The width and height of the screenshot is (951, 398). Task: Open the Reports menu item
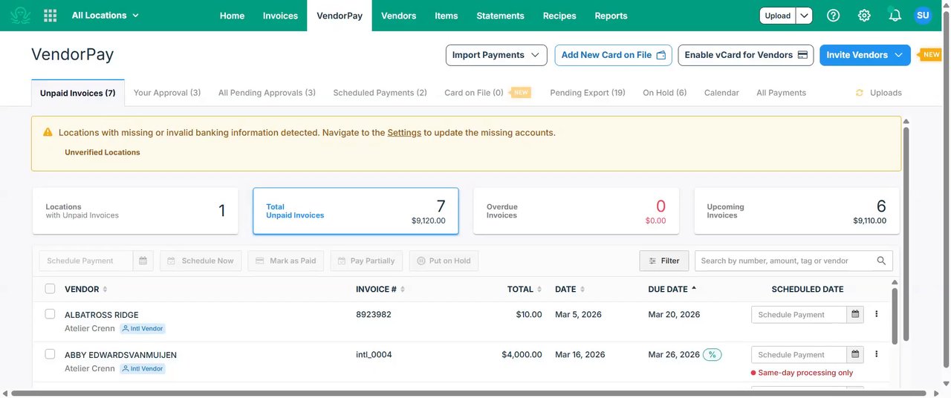coord(611,16)
